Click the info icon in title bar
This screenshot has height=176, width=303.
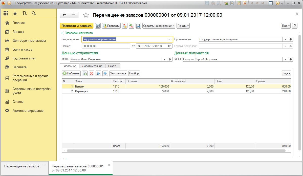278,3
